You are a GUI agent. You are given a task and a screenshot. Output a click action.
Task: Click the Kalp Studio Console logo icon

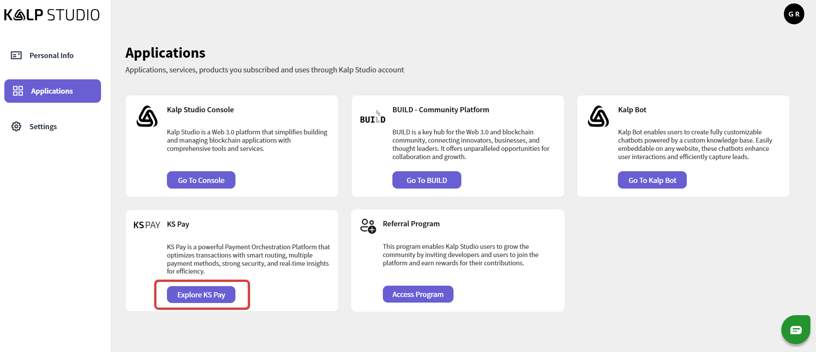click(147, 117)
